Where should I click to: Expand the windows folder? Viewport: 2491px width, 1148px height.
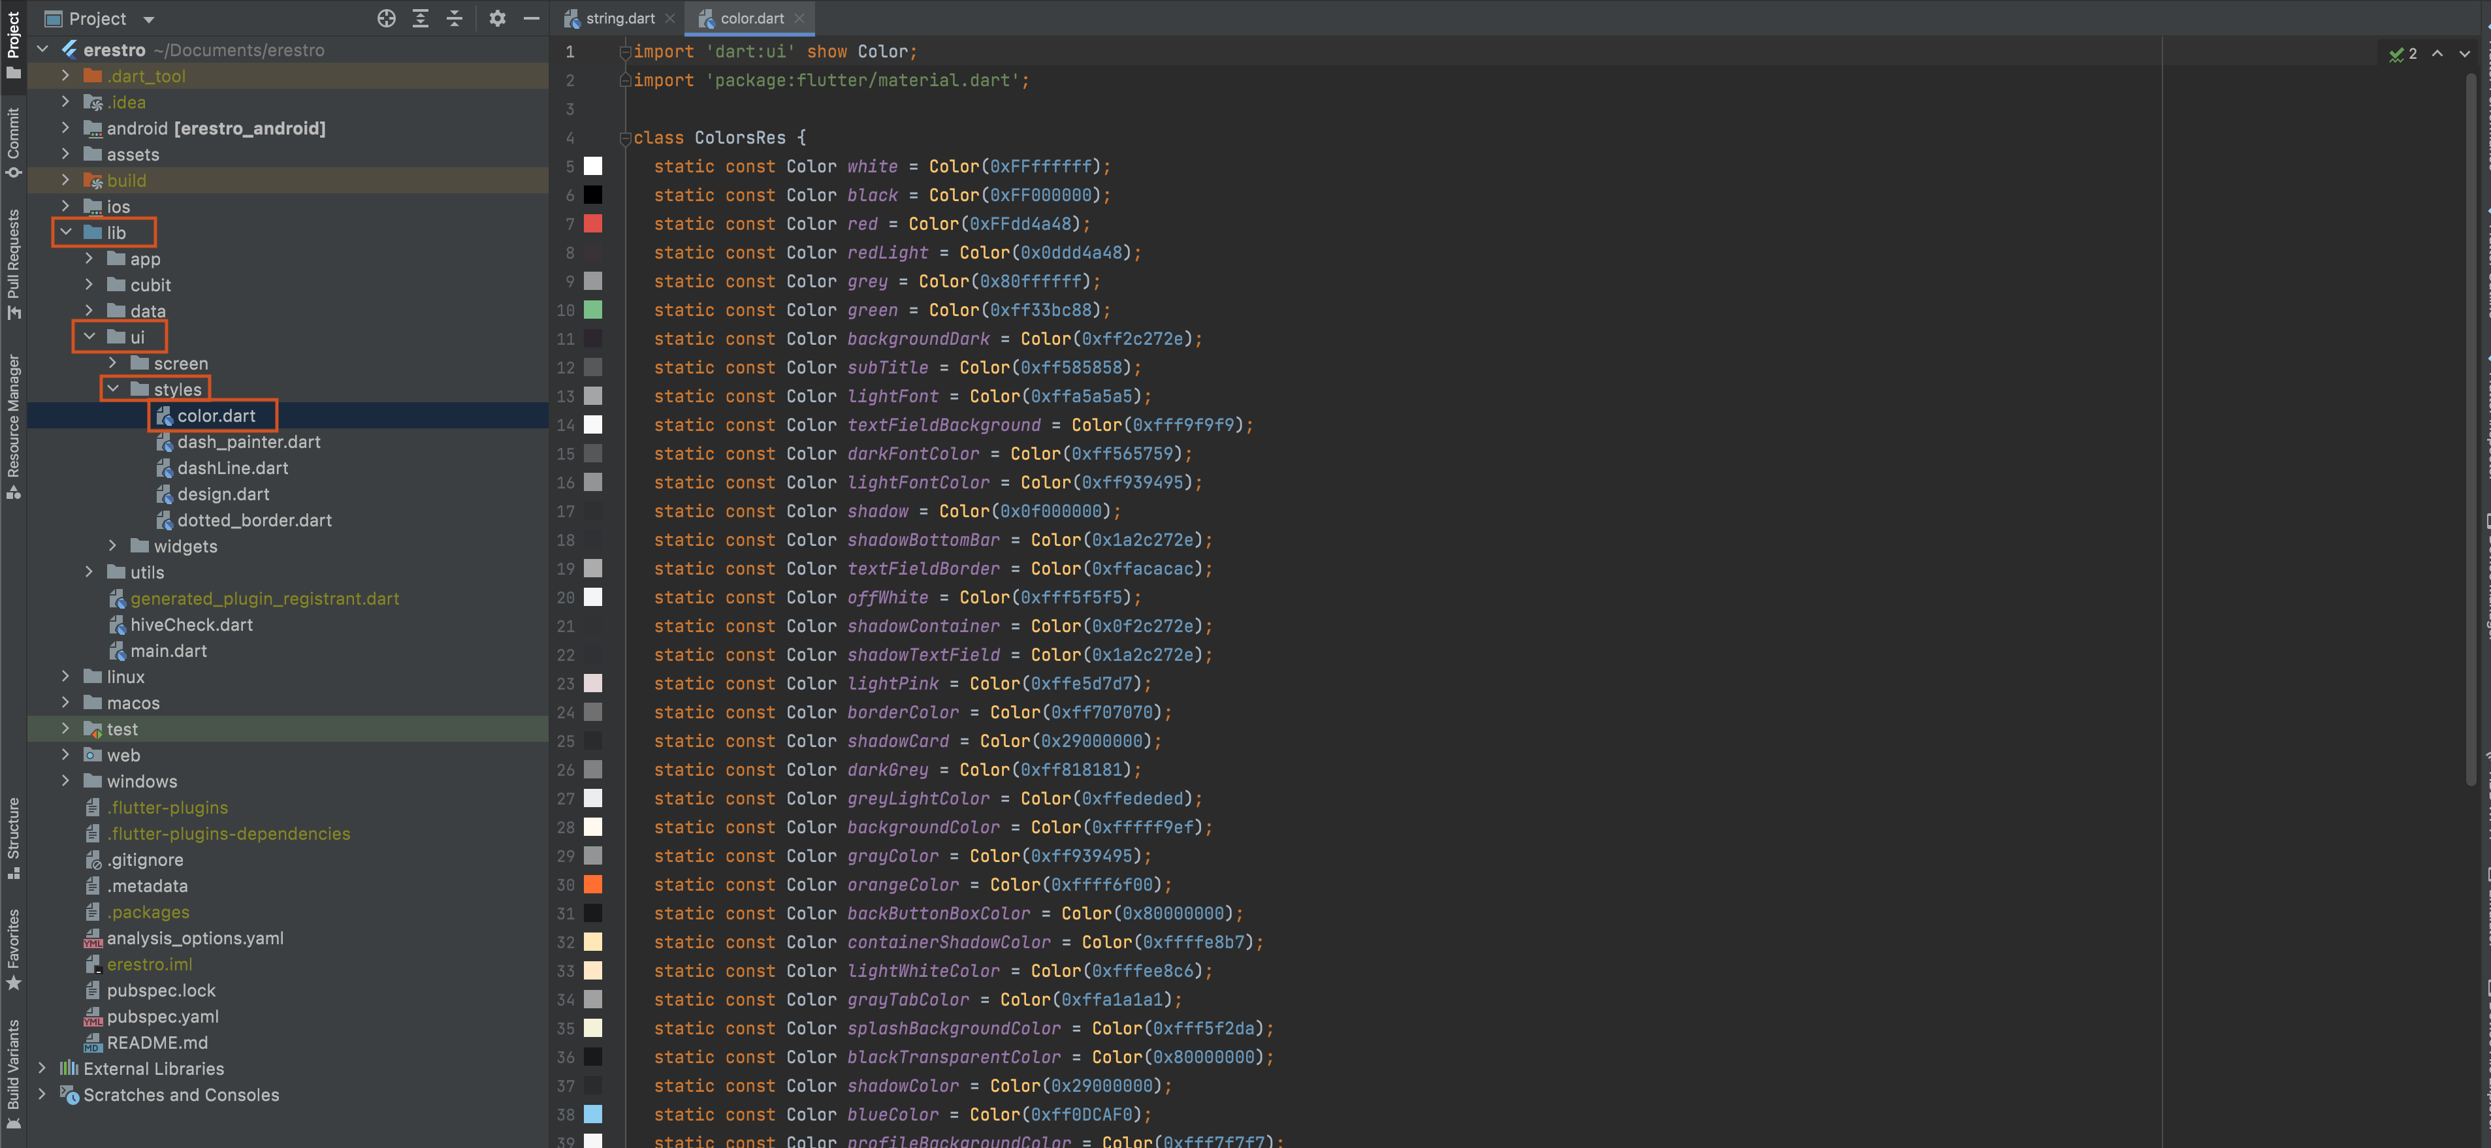point(66,780)
